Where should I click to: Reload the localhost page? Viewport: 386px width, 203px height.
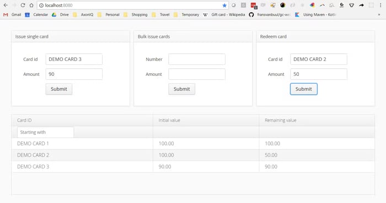point(23,5)
